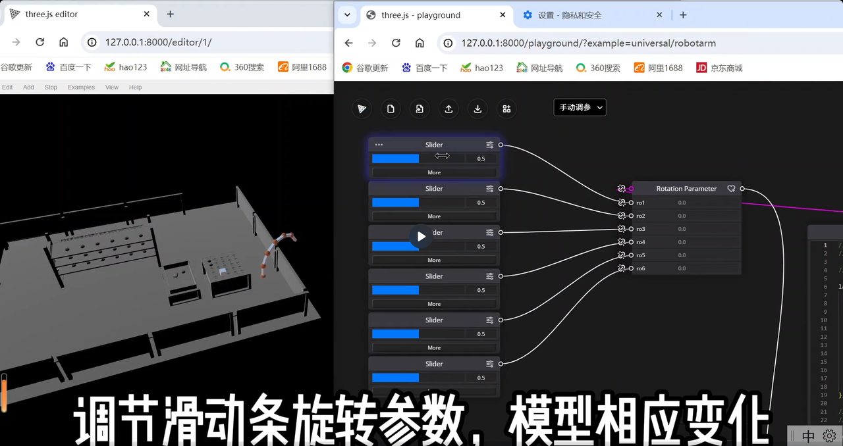Reload the playground browser page

396,43
